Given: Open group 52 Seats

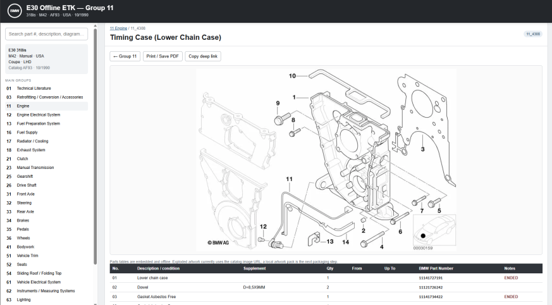Looking at the screenshot, I should (46, 265).
